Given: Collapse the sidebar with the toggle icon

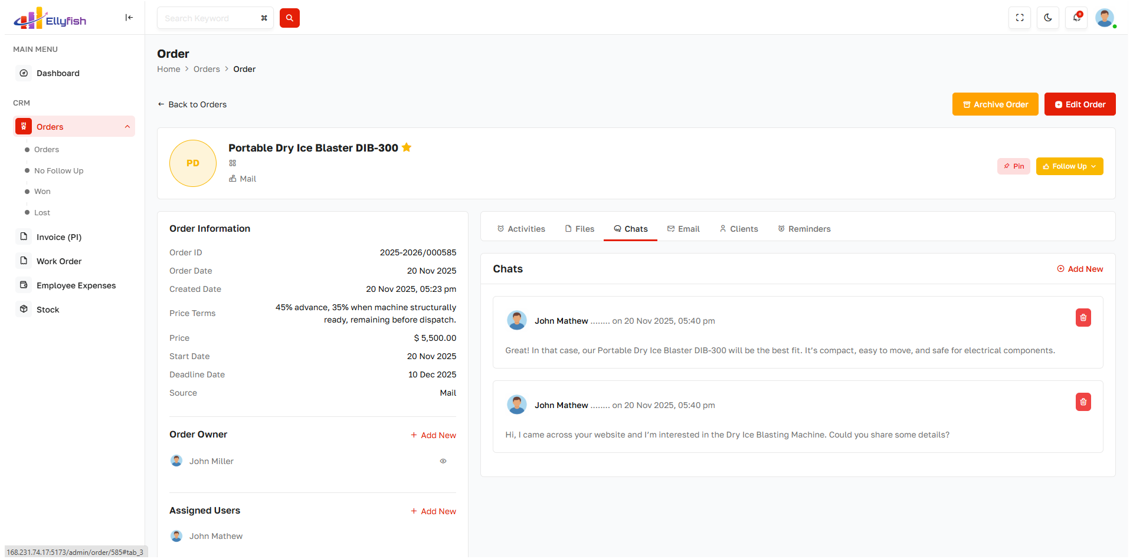Looking at the screenshot, I should click(x=129, y=18).
